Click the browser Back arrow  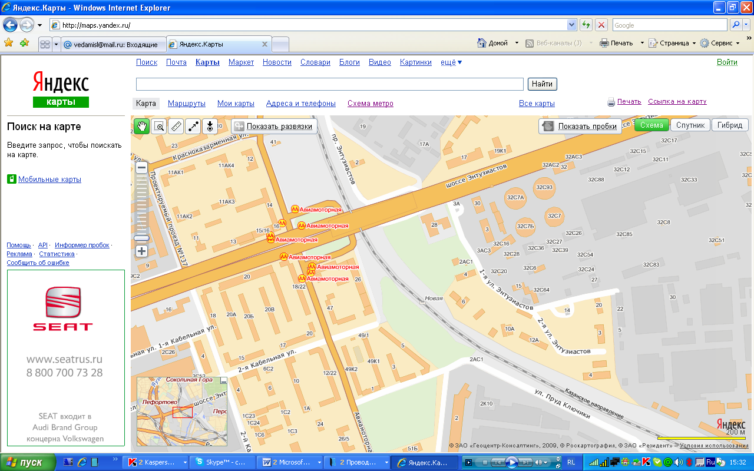pyautogui.click(x=11, y=25)
